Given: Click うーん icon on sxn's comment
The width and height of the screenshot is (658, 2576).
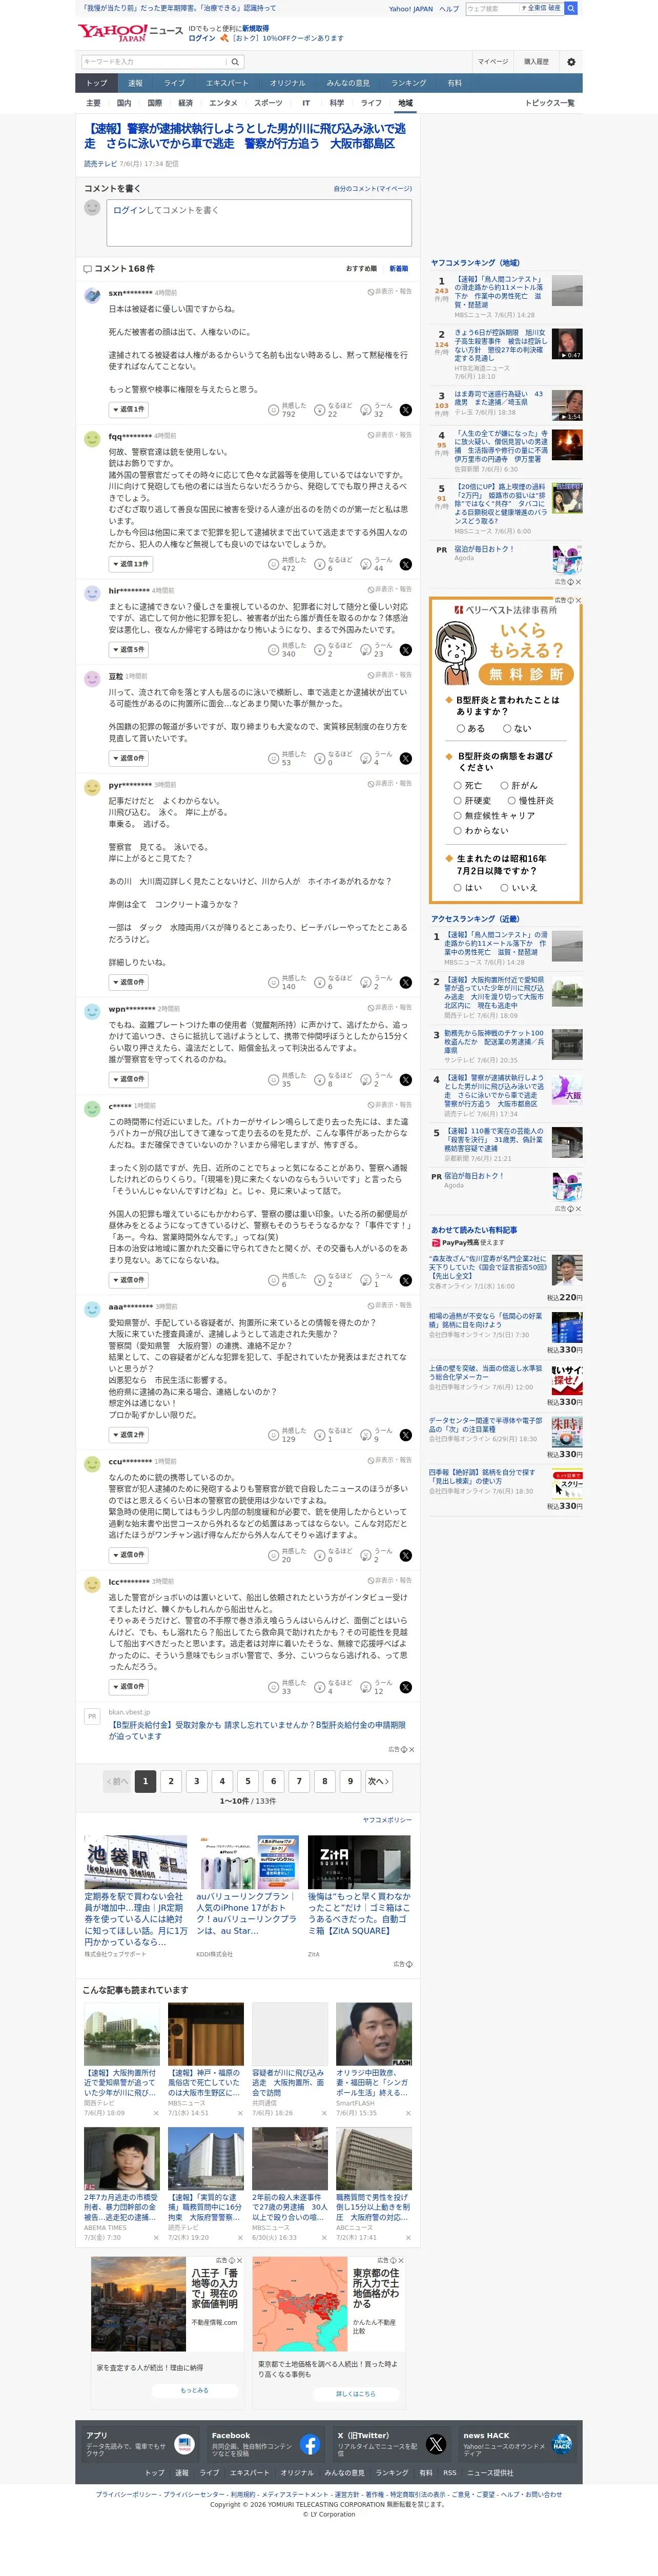Looking at the screenshot, I should [366, 410].
